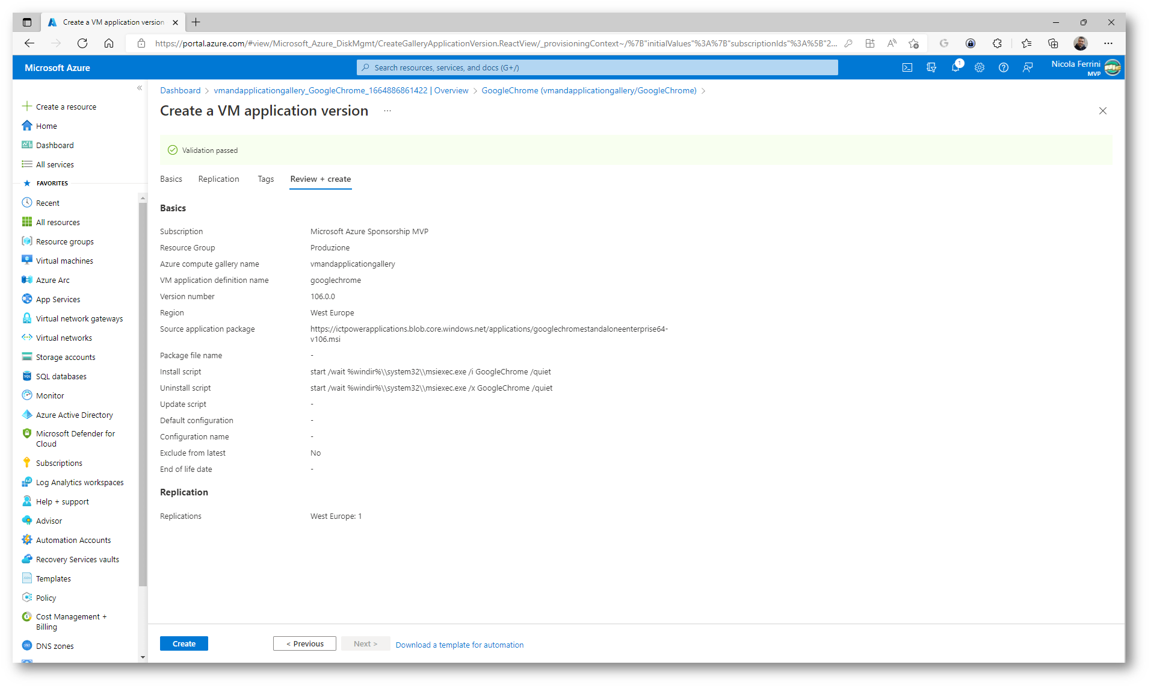This screenshot has height=688, width=1151.
Task: Open Microsoft Defender for Cloud
Action: (69, 438)
